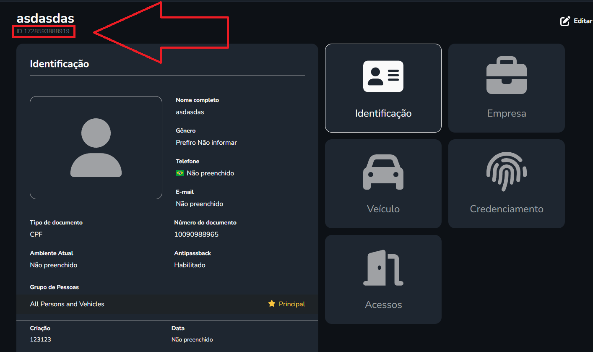Screen dimensions: 593x352
Task: Click the Nome completo label
Action: pyautogui.click(x=198, y=100)
